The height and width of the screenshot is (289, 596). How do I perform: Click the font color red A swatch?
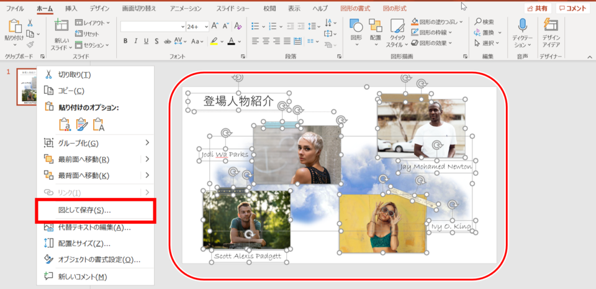(x=231, y=42)
